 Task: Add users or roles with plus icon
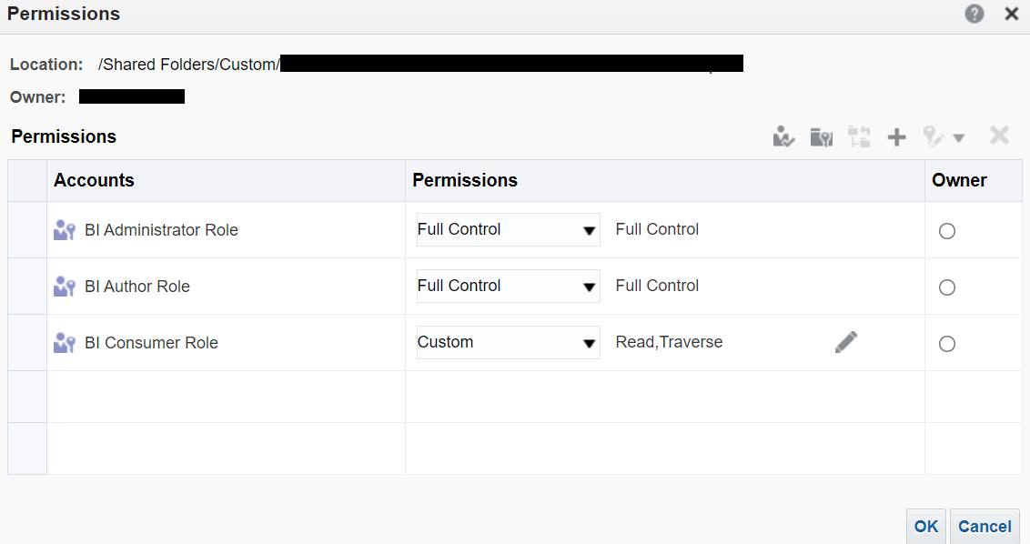(x=896, y=136)
